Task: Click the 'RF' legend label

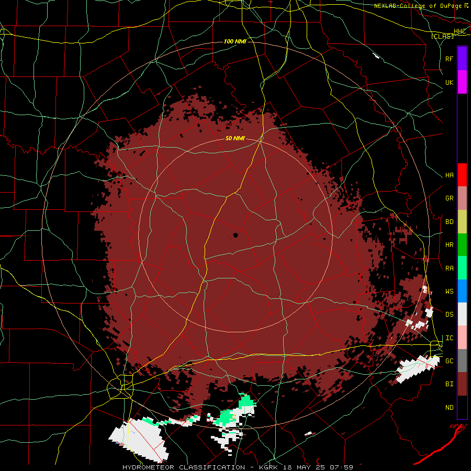Action: coord(449,59)
